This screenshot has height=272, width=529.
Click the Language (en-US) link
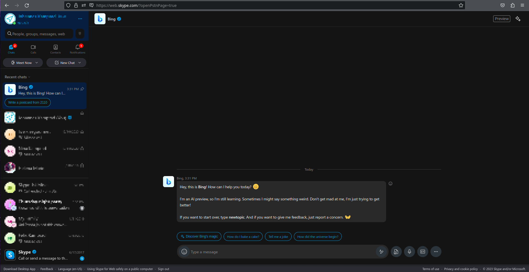[70, 269]
